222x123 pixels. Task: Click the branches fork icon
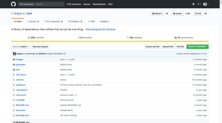(x=79, y=37)
